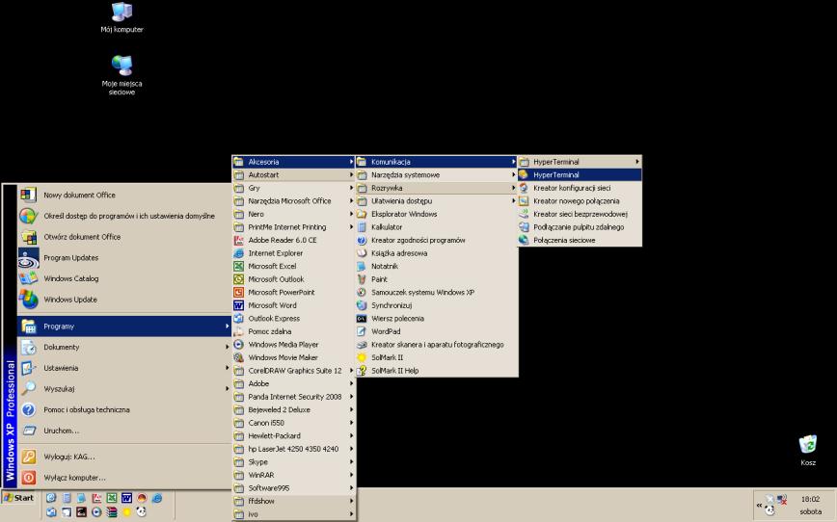This screenshot has height=522, width=837.
Task: Launch the SolMark II sun icon
Action: tap(362, 357)
